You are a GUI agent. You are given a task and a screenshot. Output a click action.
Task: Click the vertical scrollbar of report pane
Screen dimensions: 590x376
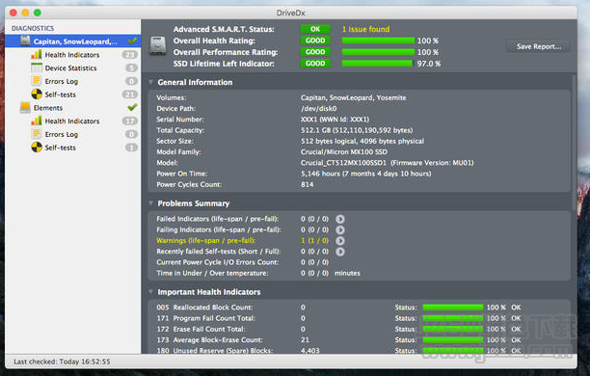click(x=574, y=143)
